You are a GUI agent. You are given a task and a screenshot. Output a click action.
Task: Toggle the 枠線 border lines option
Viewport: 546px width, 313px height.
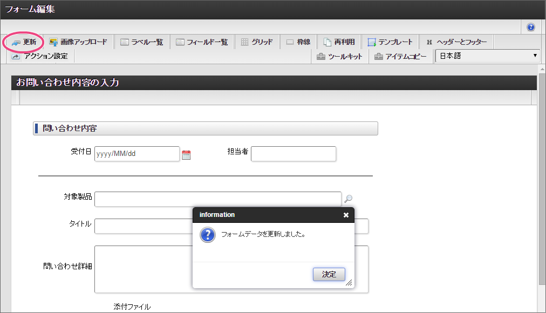pos(298,42)
